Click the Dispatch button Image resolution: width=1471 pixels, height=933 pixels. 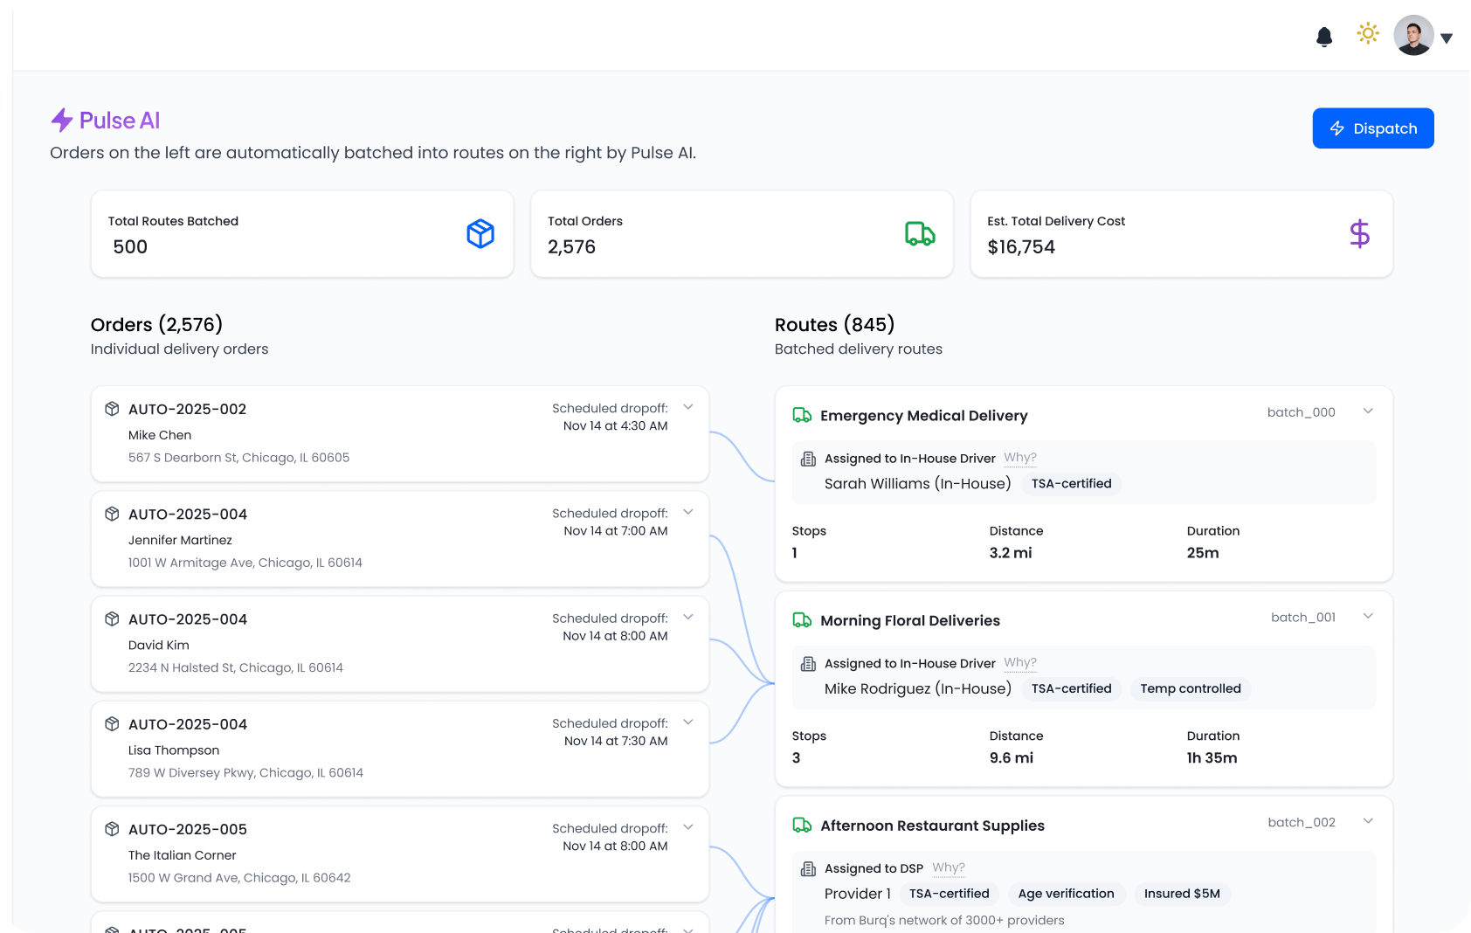pyautogui.click(x=1373, y=128)
